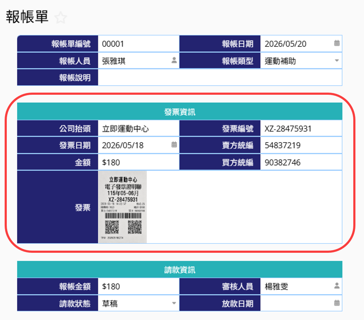The height and width of the screenshot is (320, 364).
Task: Click user icon in 報帳人員 field
Action: coord(174,60)
